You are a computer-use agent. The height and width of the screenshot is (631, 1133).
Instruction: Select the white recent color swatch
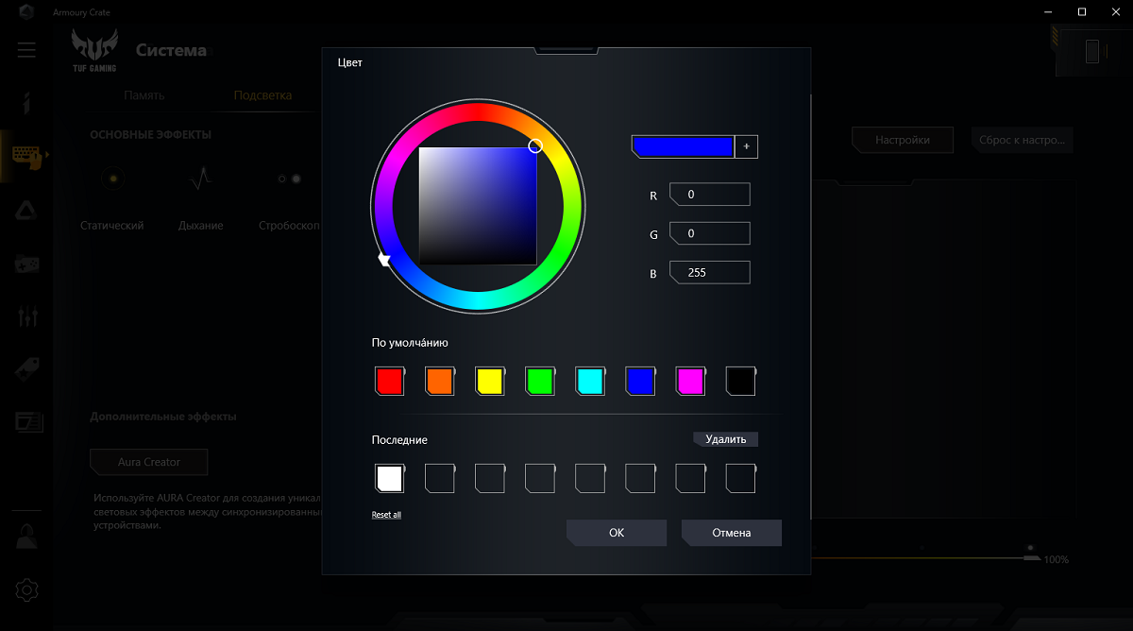389,479
